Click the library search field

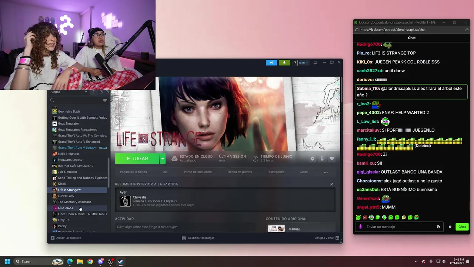coord(76,100)
